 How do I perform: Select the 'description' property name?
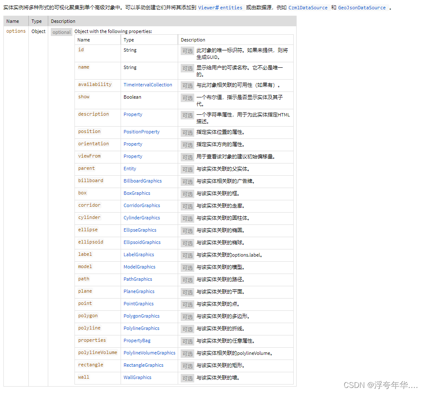click(x=93, y=114)
